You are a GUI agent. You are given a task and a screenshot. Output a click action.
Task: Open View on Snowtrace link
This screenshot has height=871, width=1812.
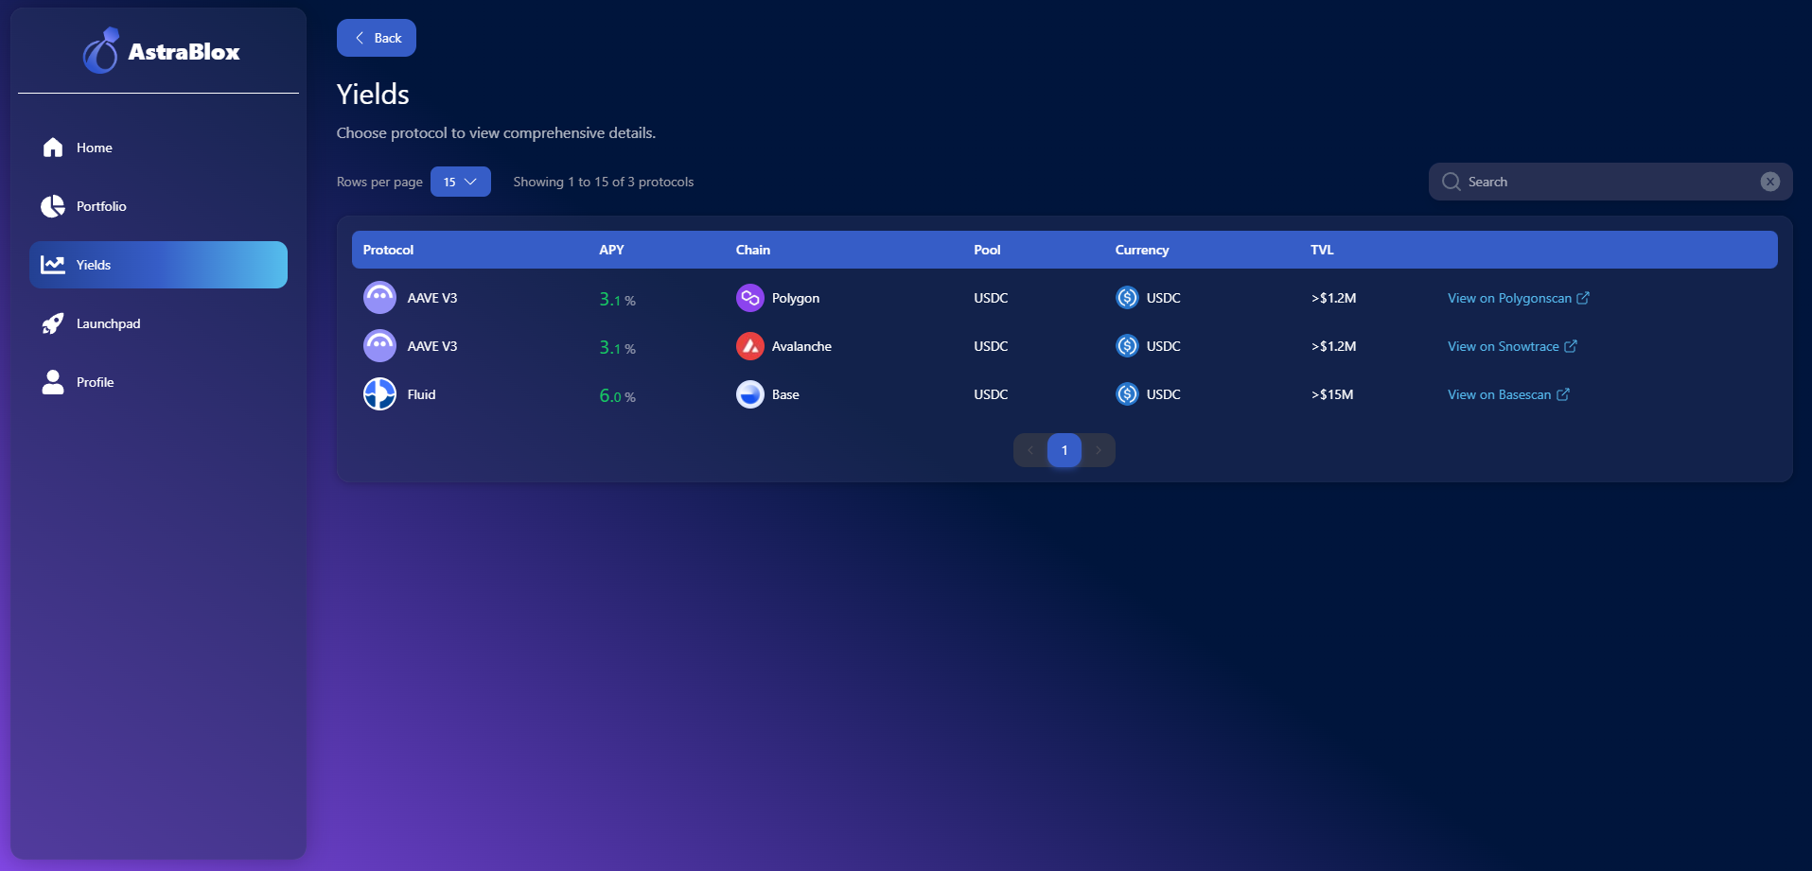click(1503, 346)
